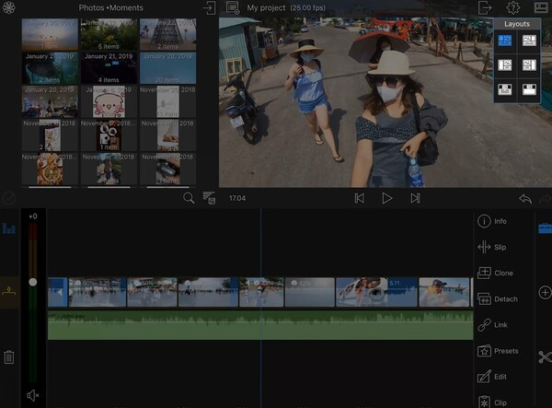The image size is (552, 408).
Task: Click the scissors split icon
Action: point(545,357)
